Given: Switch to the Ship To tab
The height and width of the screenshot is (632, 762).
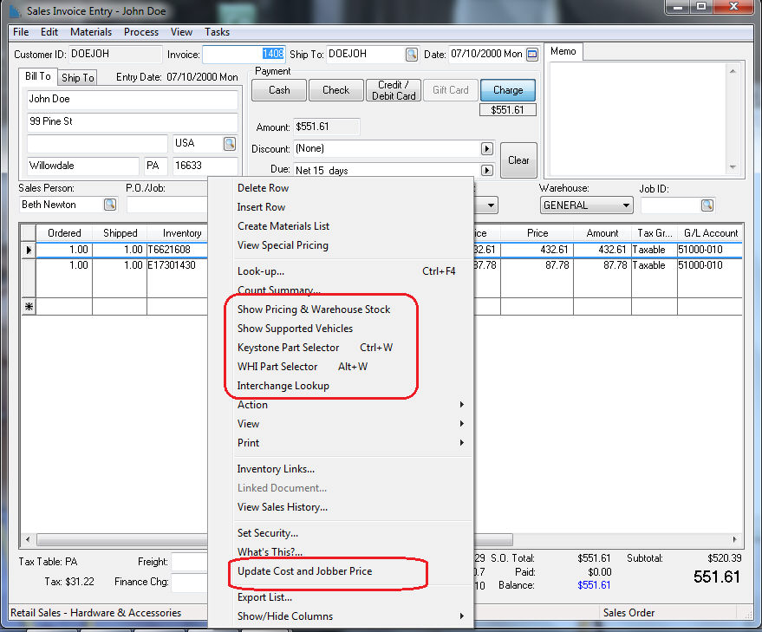Looking at the screenshot, I should click(x=77, y=78).
